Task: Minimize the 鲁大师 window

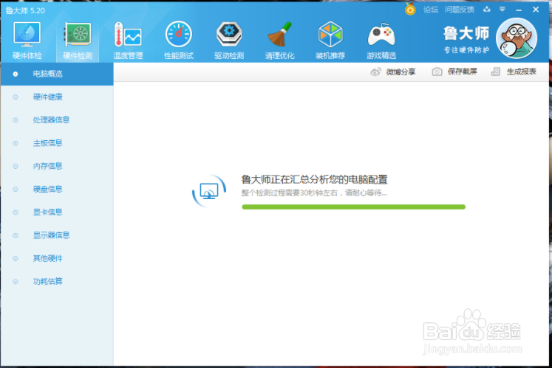Action: (519, 10)
